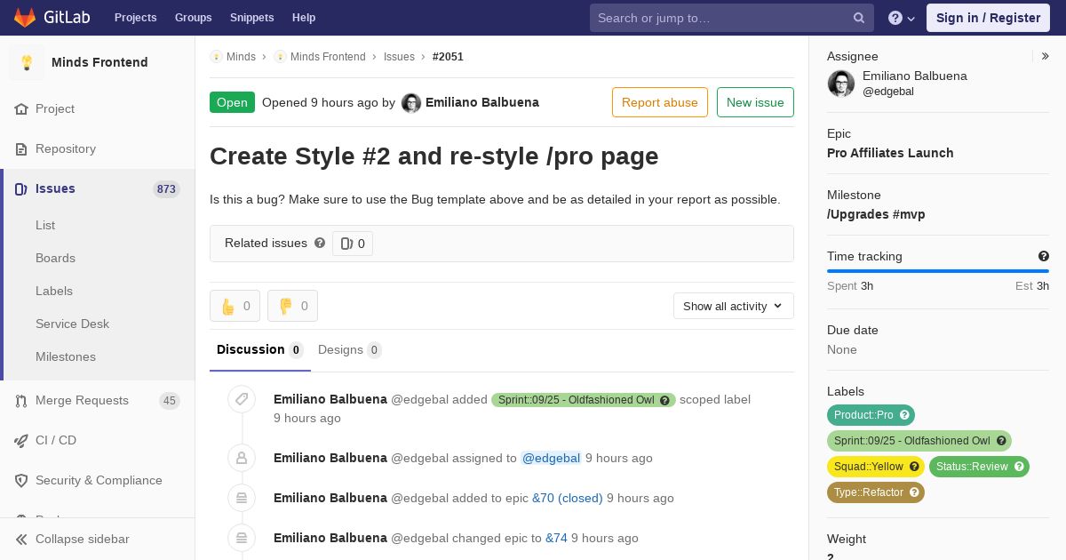This screenshot has width=1066, height=560.
Task: Click the CI / CD rocket icon
Action: (x=21, y=440)
